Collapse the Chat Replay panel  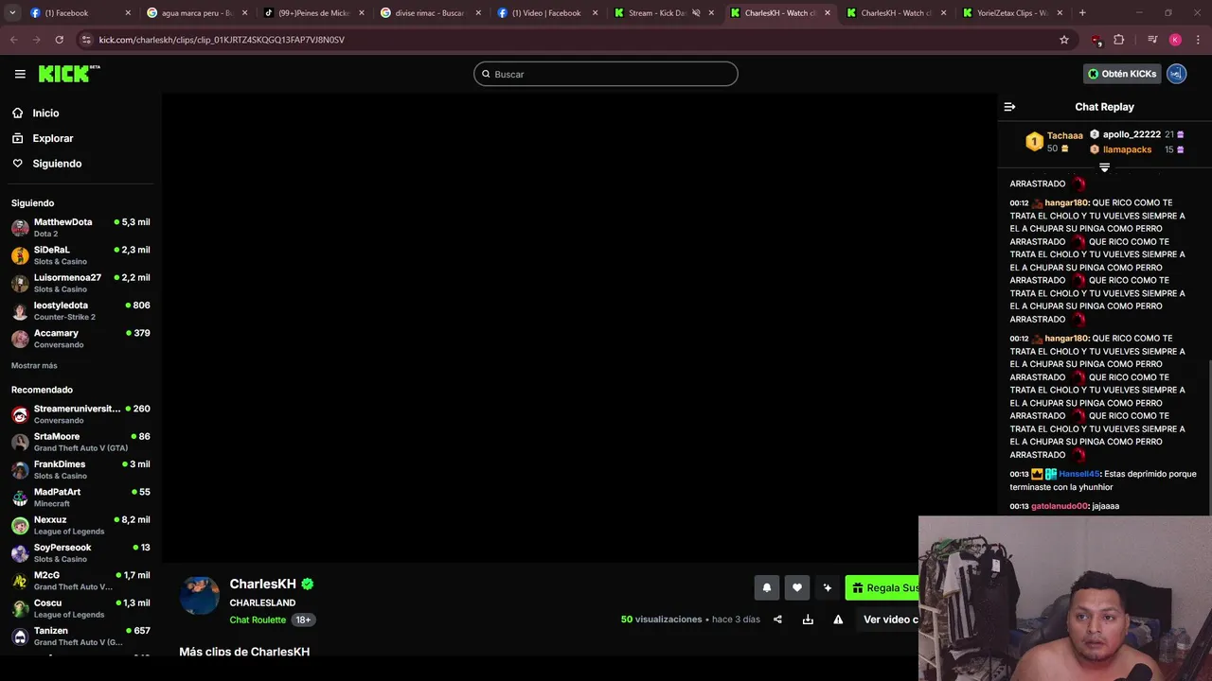click(x=1009, y=107)
